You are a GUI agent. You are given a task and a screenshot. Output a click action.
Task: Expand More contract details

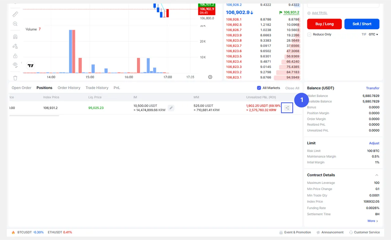tap(373, 221)
